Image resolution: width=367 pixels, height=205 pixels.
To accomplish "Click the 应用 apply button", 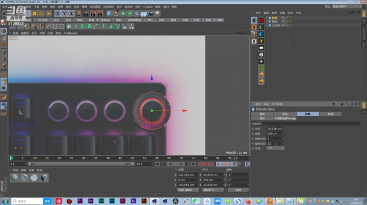I will [238, 189].
